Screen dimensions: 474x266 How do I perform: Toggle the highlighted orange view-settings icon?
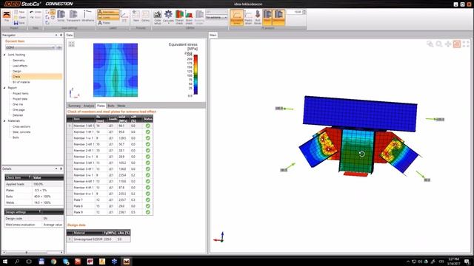coord(53,12)
